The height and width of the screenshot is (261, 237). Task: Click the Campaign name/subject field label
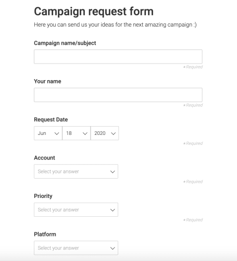(x=65, y=43)
